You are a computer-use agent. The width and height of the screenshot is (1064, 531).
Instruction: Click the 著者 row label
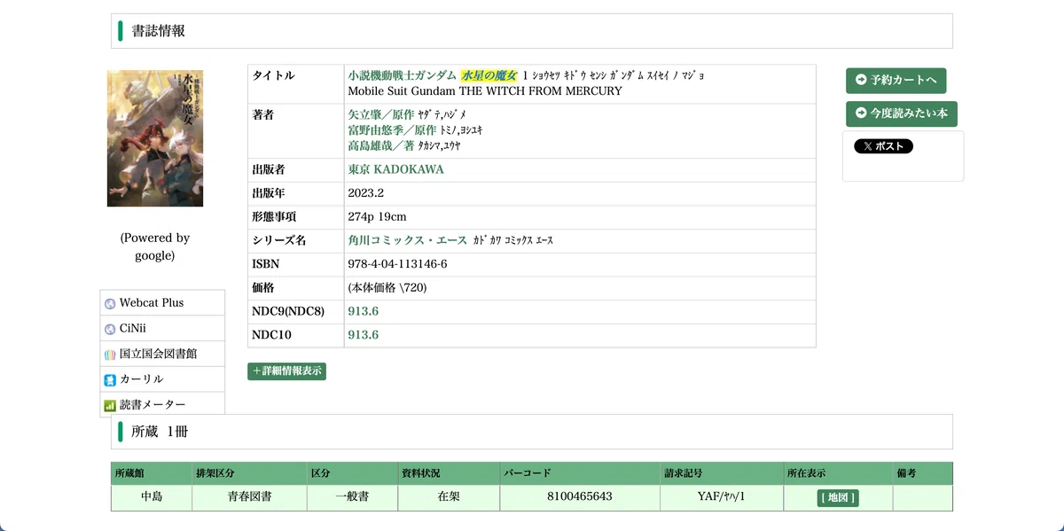[263, 114]
